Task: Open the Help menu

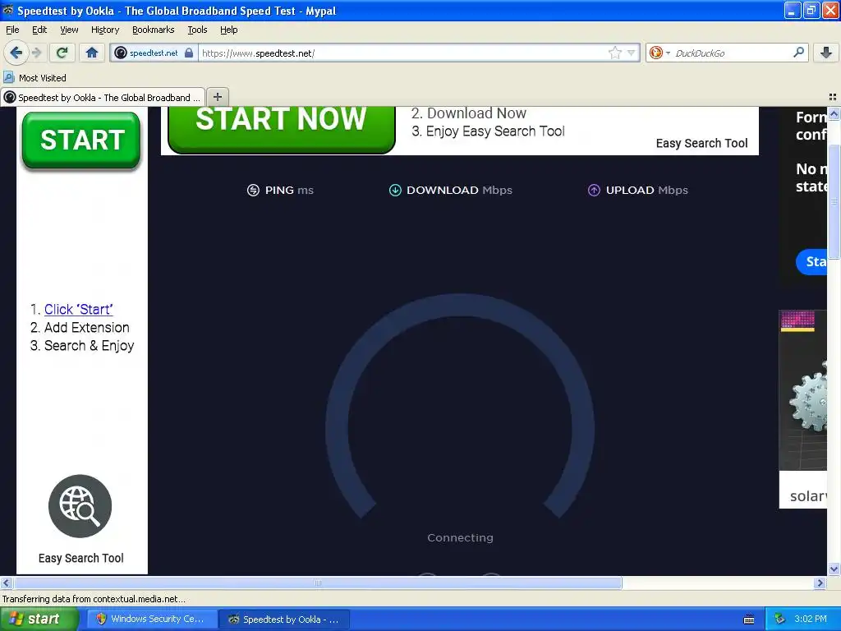Action: click(x=228, y=30)
